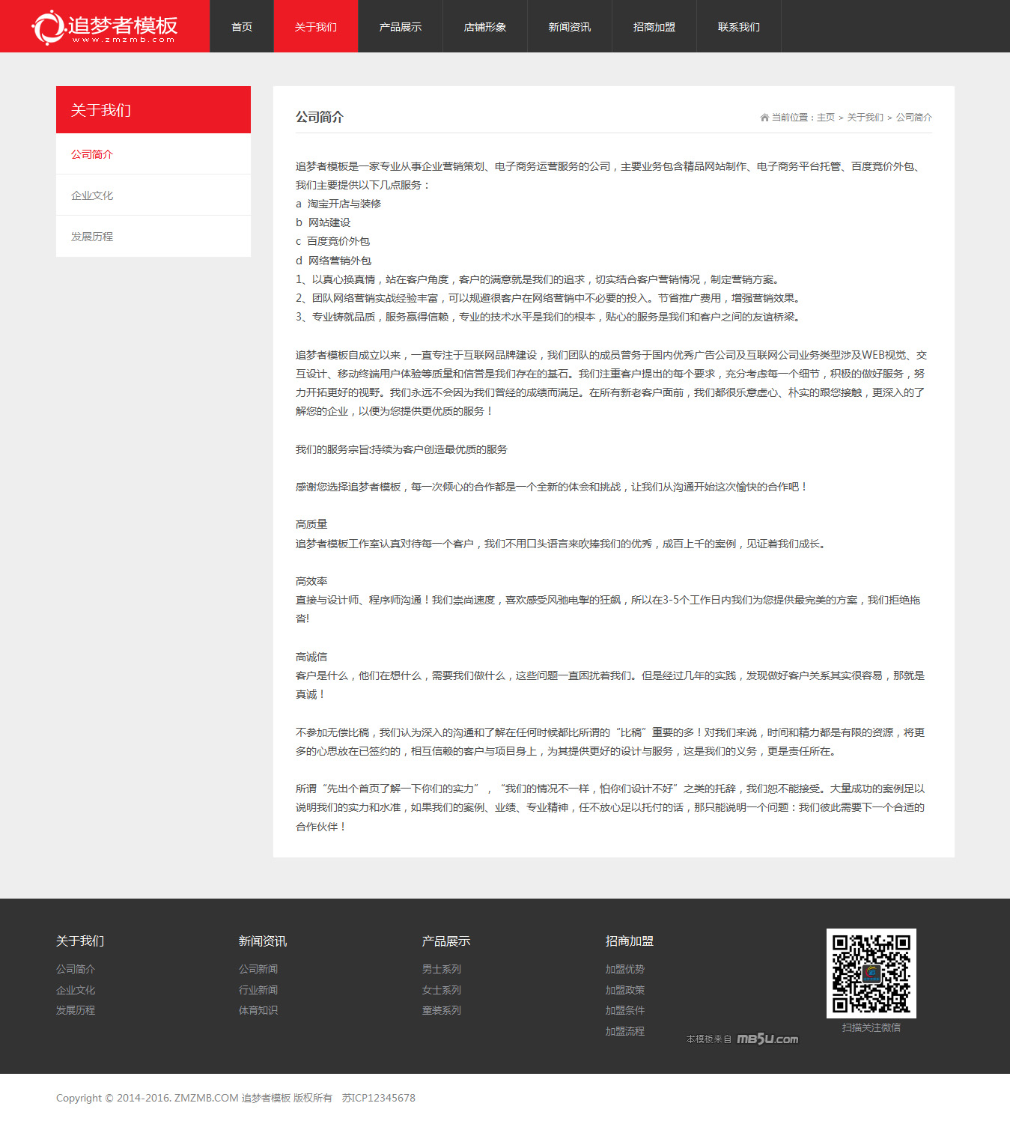Click the mb5u.com logo in footer
This screenshot has width=1010, height=1121.
pos(767,1039)
